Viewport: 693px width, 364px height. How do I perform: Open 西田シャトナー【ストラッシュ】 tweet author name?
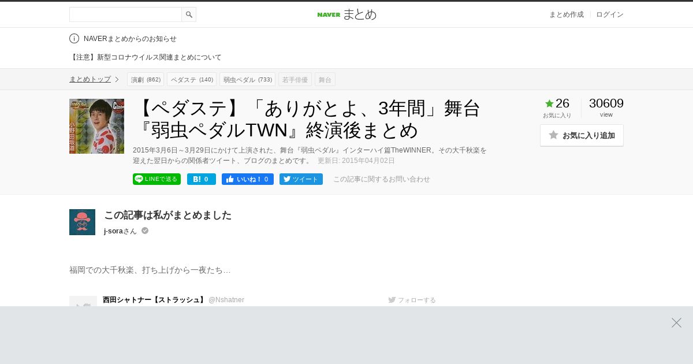click(154, 300)
